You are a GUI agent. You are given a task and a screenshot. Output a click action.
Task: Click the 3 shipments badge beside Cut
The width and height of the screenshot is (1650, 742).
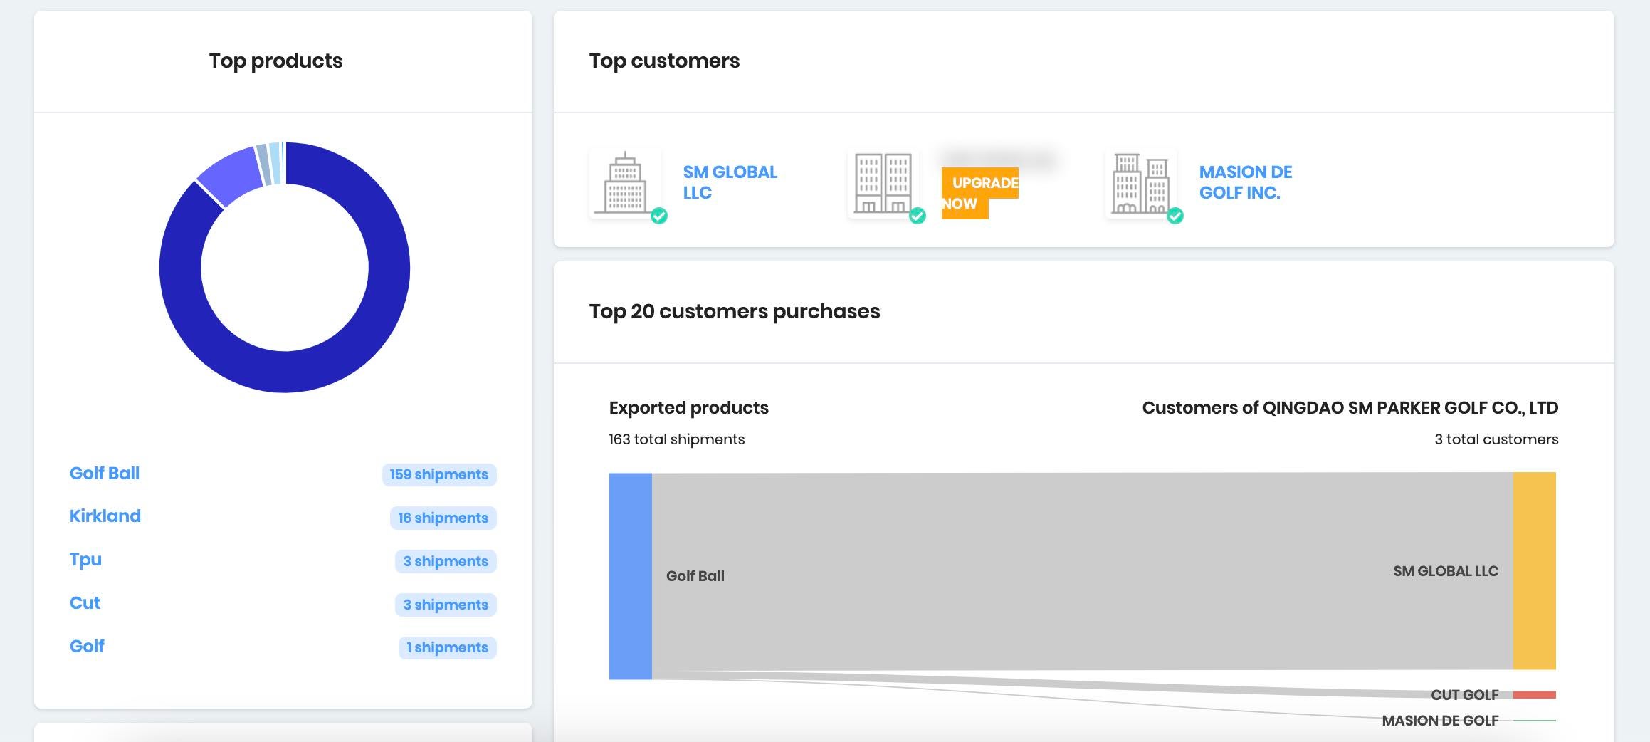[x=446, y=605]
